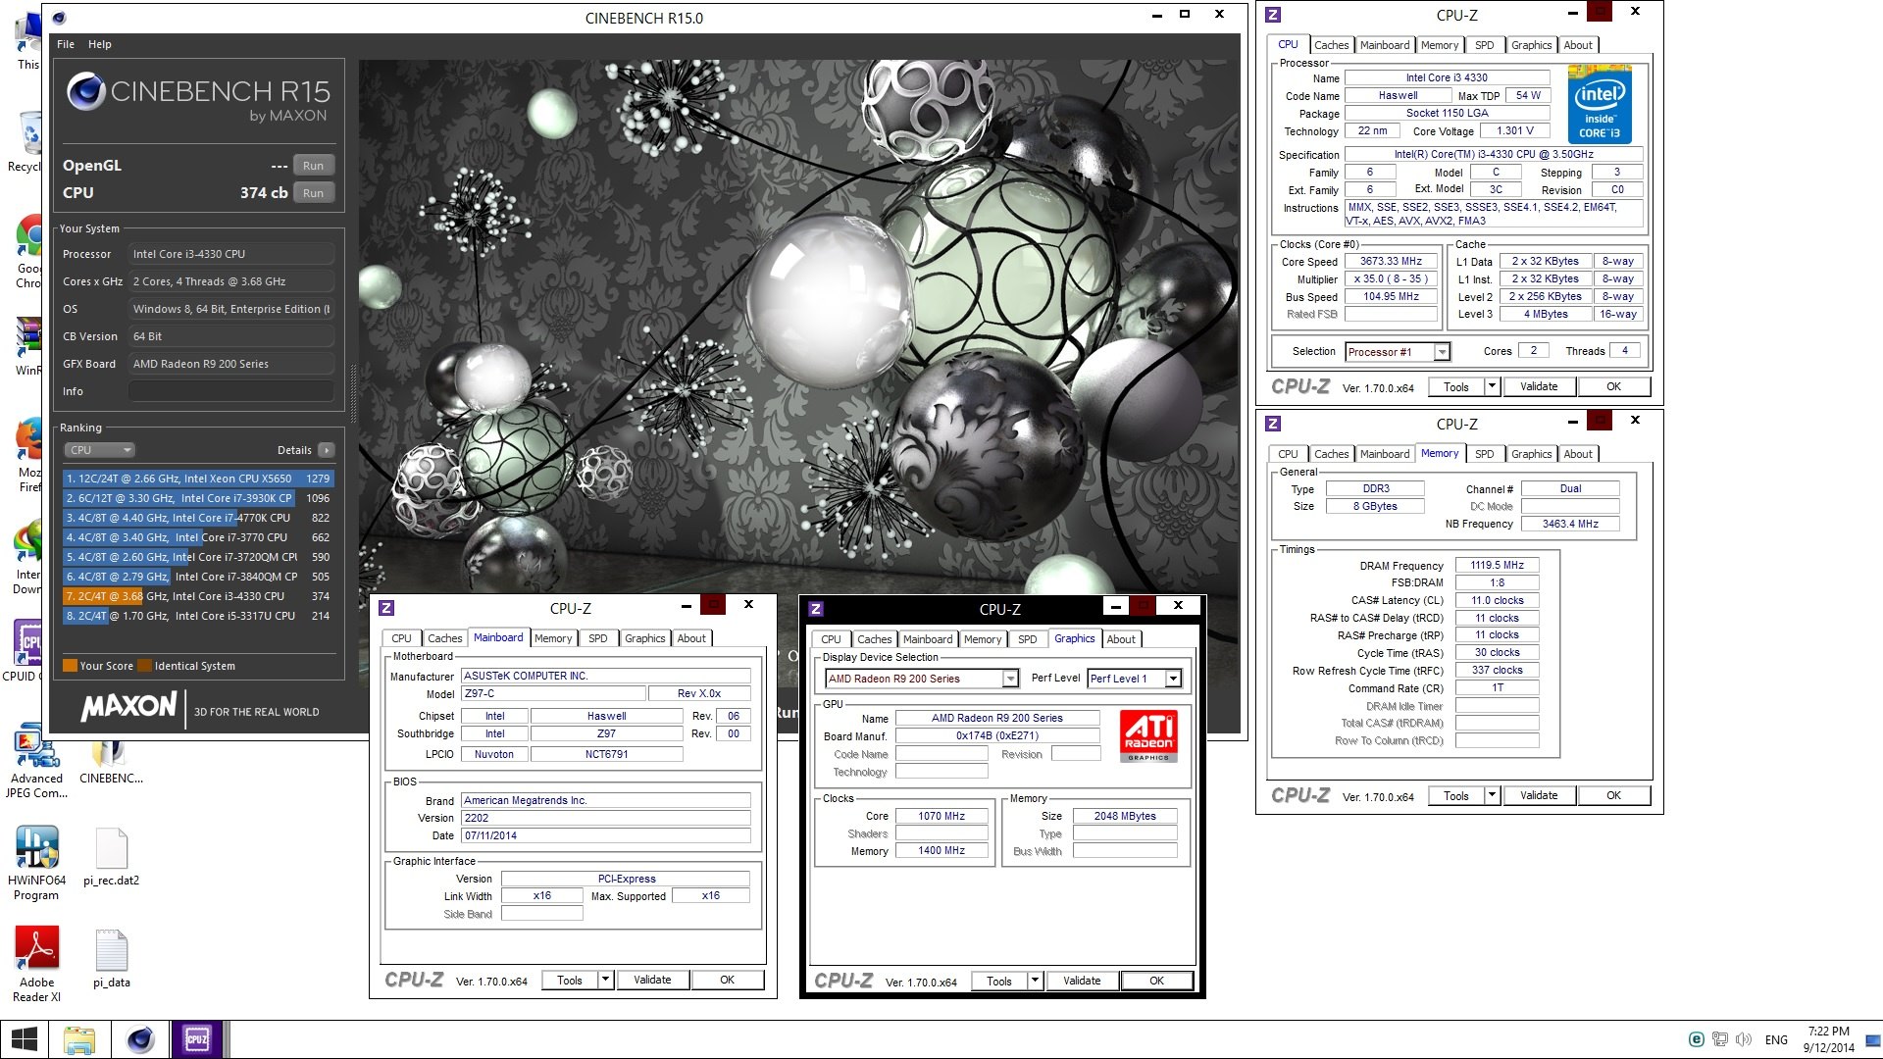1883x1059 pixels.
Task: Open File Explorer from taskbar
Action: (x=79, y=1039)
